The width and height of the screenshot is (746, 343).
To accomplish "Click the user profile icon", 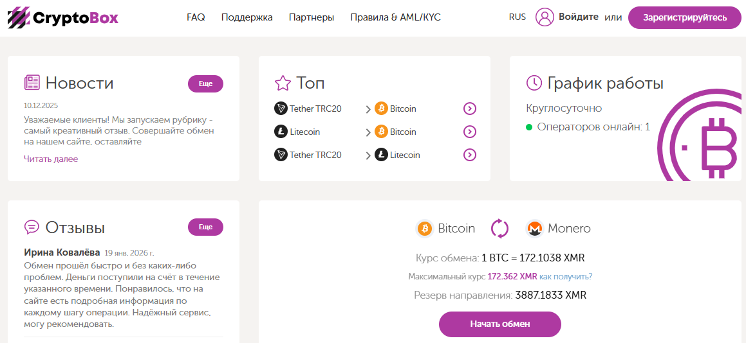I will [x=545, y=17].
